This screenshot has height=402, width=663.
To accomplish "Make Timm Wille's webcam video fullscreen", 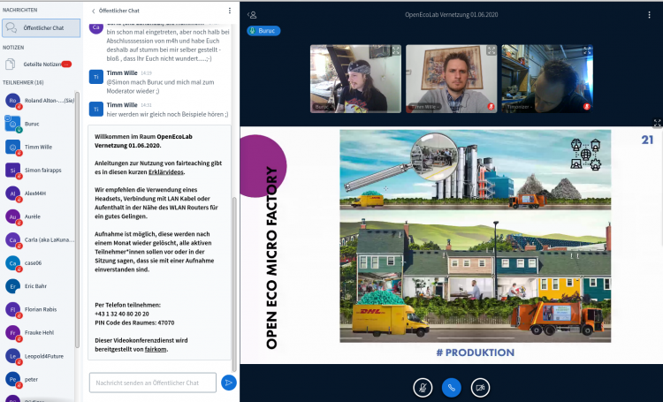I will (x=491, y=51).
